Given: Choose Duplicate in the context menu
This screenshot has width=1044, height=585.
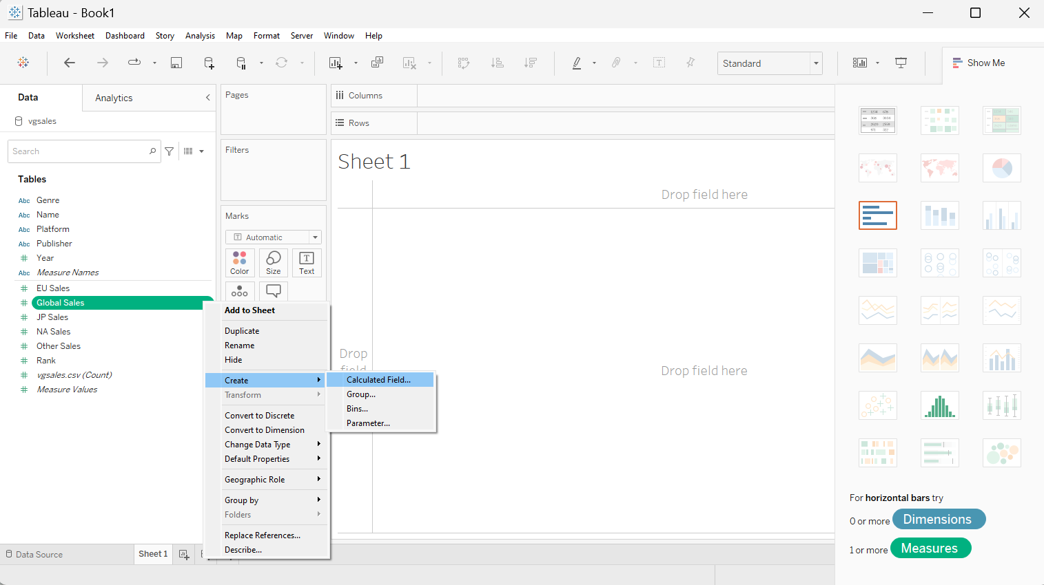Looking at the screenshot, I should click(267, 331).
